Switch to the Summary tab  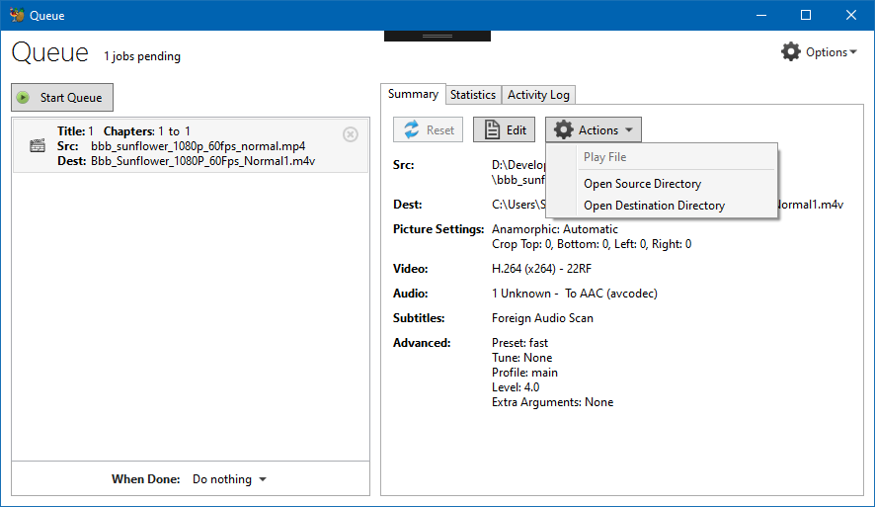pos(413,94)
